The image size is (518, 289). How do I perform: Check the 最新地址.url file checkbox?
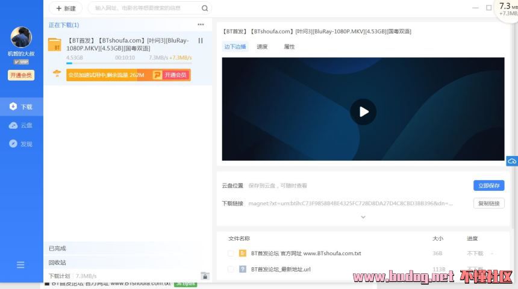(231, 269)
